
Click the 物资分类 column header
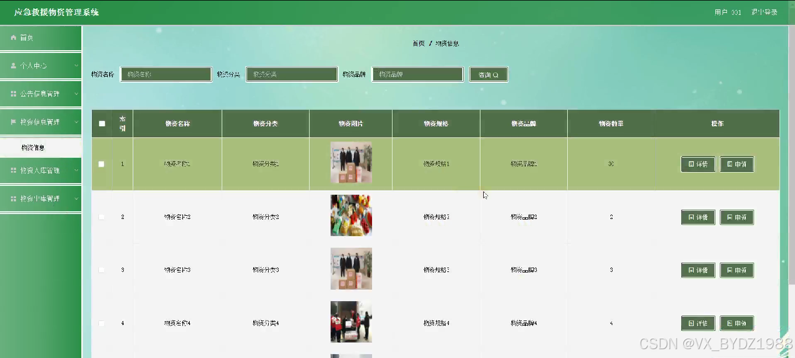[265, 124]
